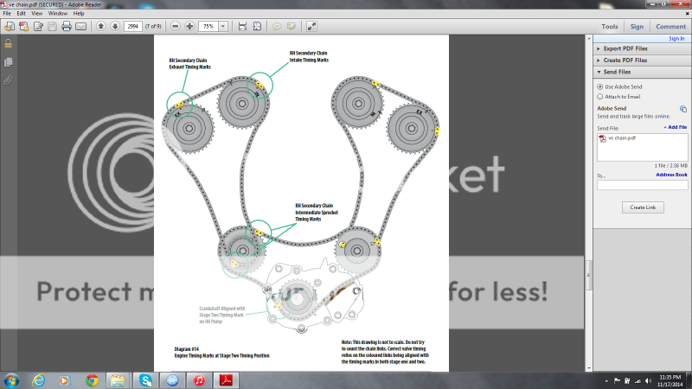Open the Attachments paperclip panel
The image size is (692, 389).
coord(8,80)
